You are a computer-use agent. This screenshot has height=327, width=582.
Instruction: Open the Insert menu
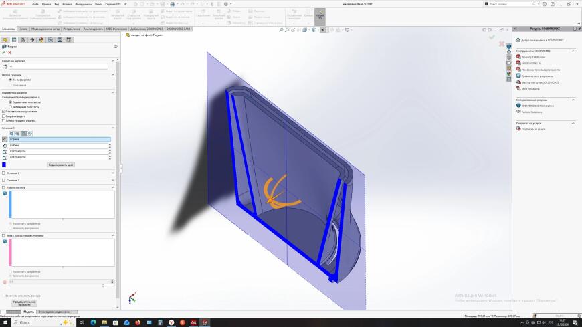(x=67, y=4)
